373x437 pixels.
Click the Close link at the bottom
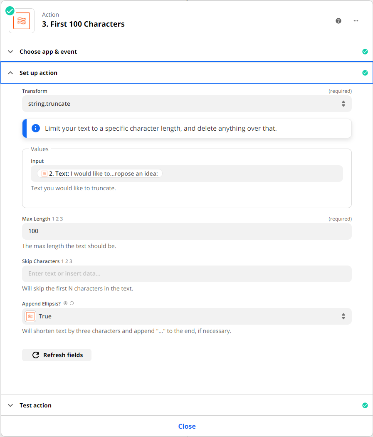[187, 426]
